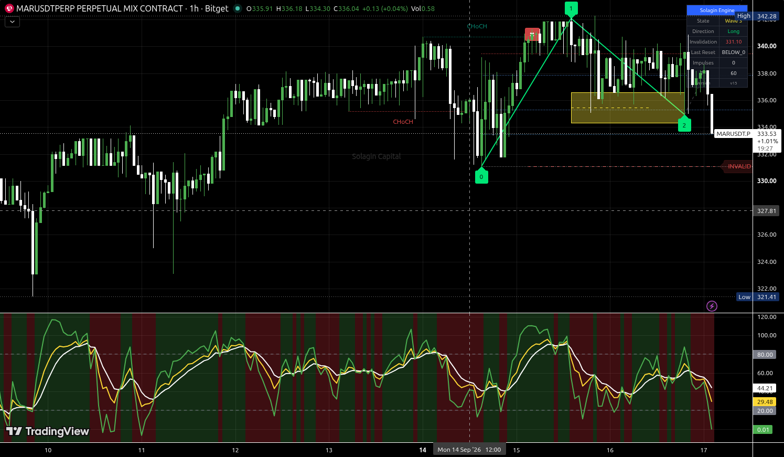Viewport: 784px width, 457px height.
Task: Click the Vol 0.58 readout
Action: pos(423,9)
